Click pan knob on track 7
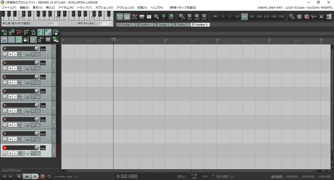 click(5, 139)
